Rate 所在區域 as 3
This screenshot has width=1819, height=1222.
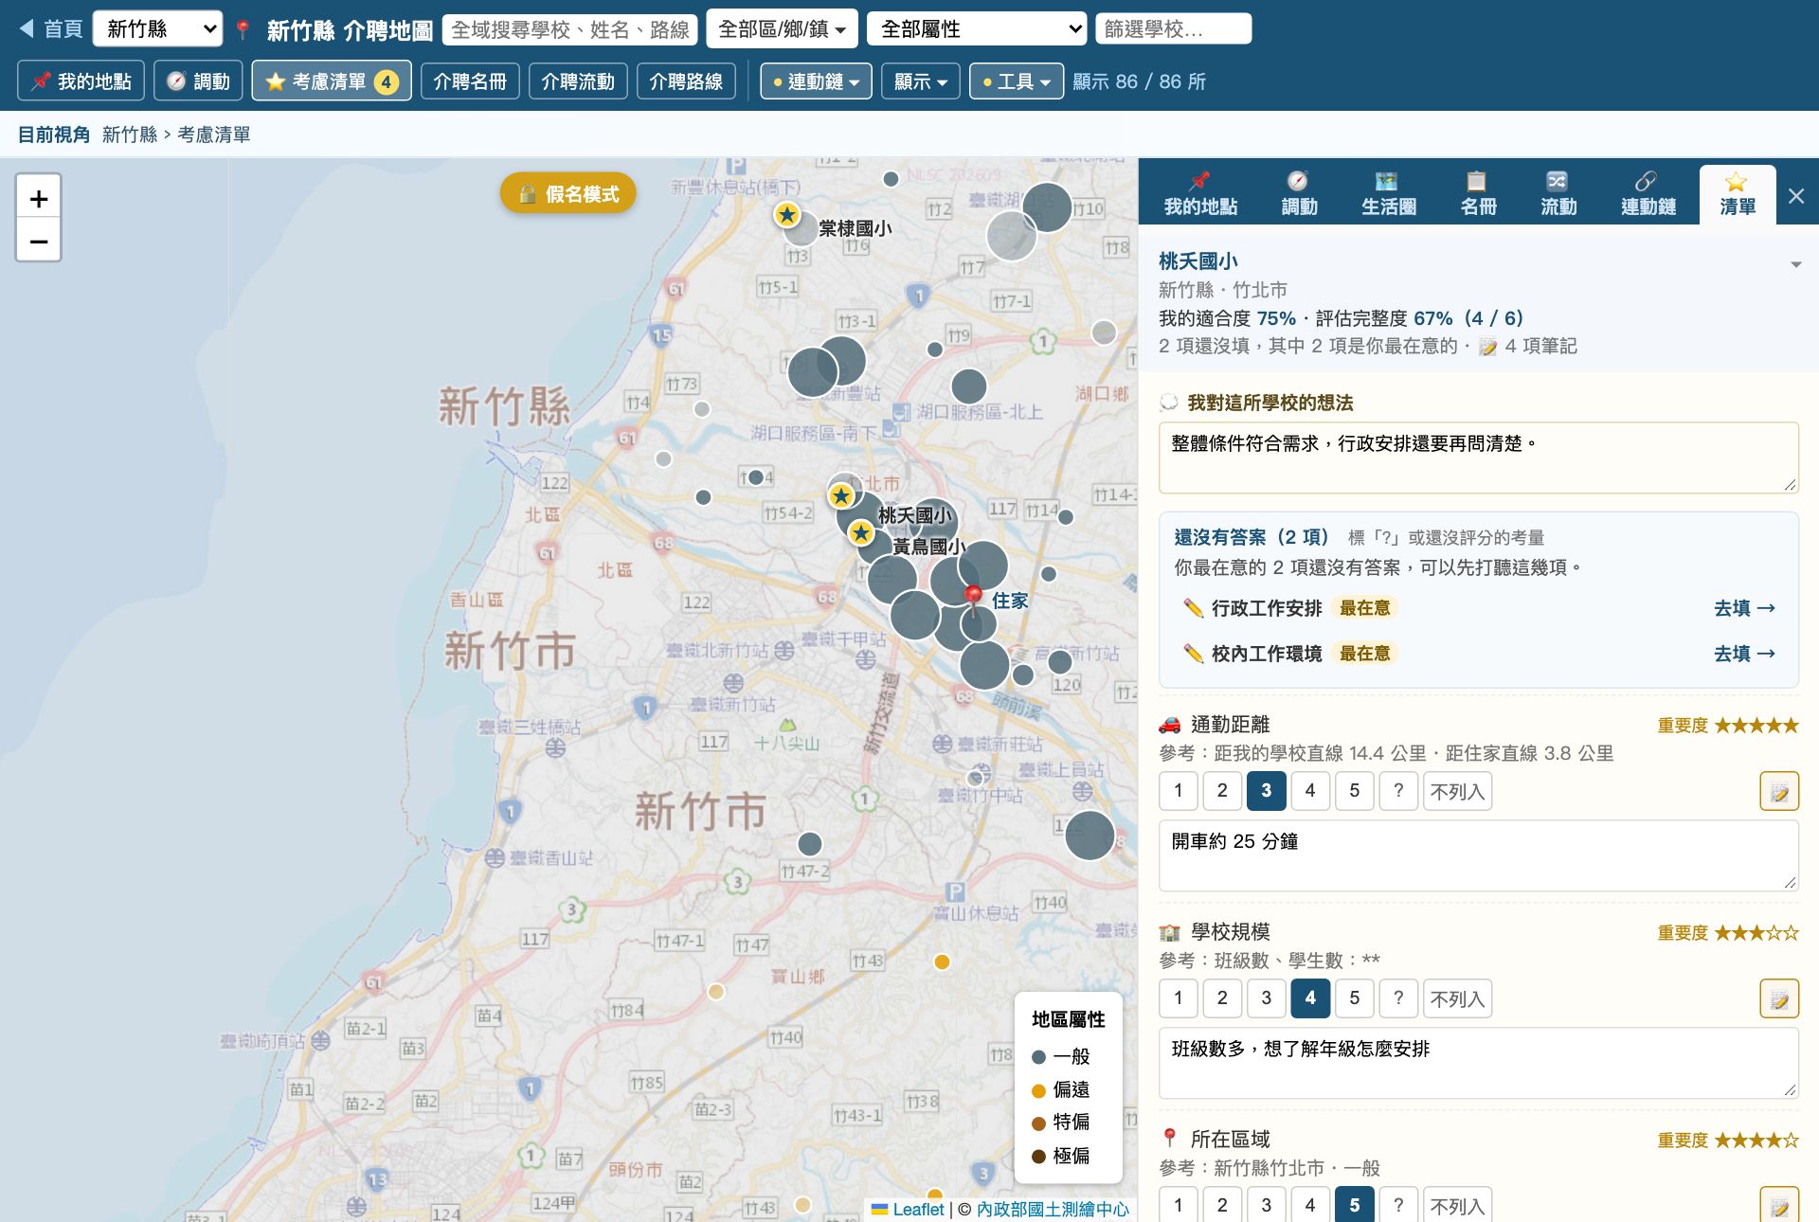pyautogui.click(x=1266, y=1205)
